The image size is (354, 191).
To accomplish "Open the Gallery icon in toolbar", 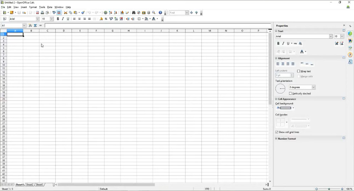I will [144, 13].
